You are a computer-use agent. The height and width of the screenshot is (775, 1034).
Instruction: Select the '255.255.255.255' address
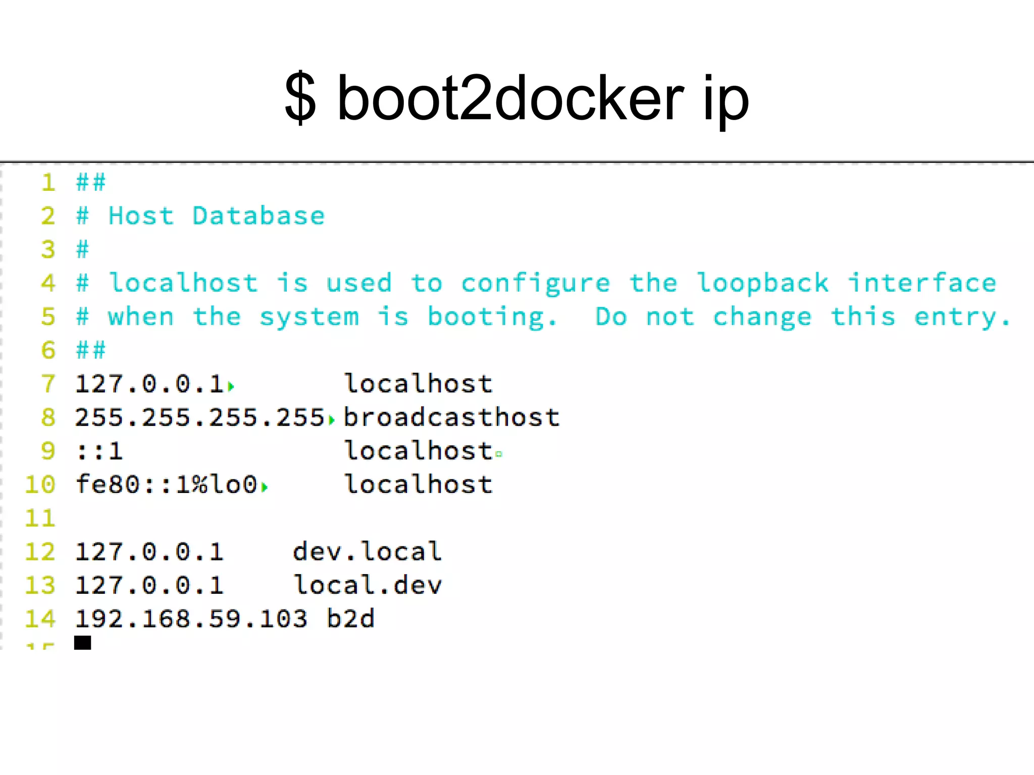click(200, 418)
